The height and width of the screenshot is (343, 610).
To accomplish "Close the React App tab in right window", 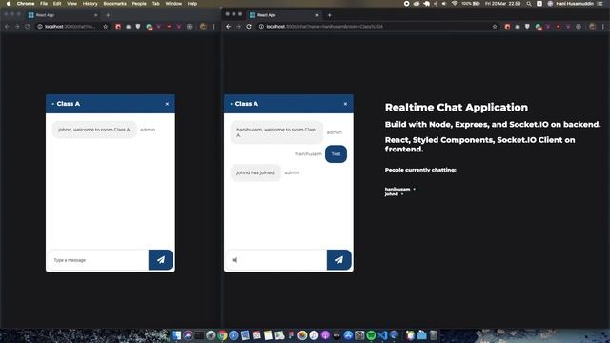I will pyautogui.click(x=317, y=15).
